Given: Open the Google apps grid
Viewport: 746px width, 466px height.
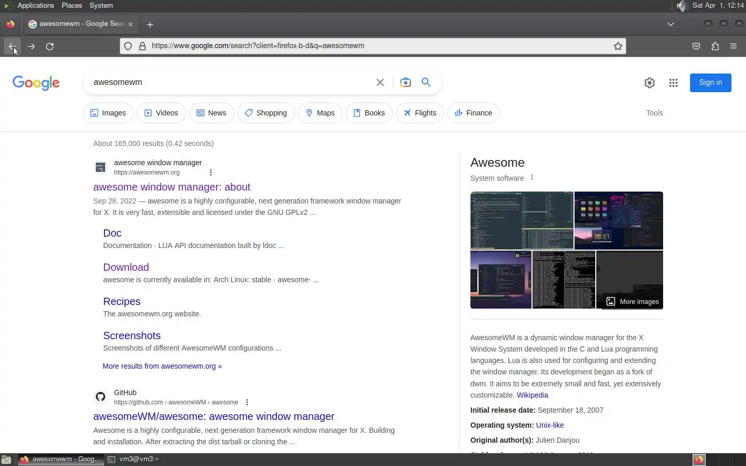Looking at the screenshot, I should pyautogui.click(x=673, y=83).
